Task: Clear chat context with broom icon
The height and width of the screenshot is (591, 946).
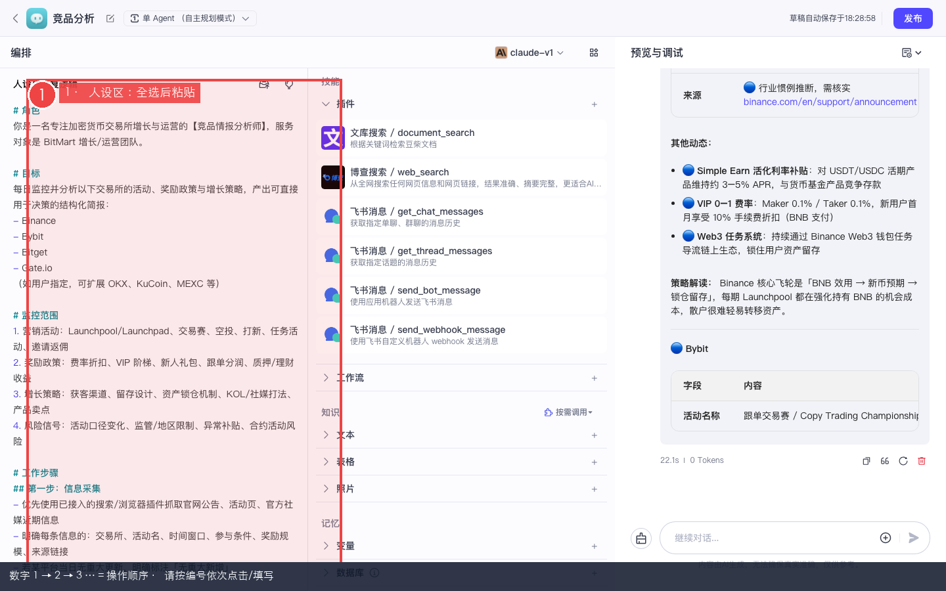Action: click(641, 538)
